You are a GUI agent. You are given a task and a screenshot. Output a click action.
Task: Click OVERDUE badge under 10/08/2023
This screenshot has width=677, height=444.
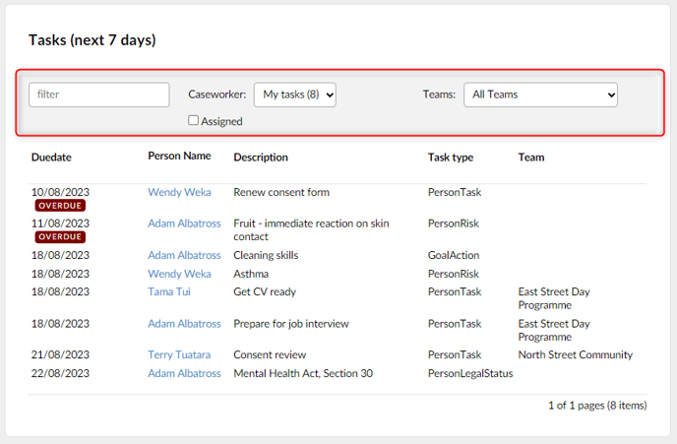(60, 206)
